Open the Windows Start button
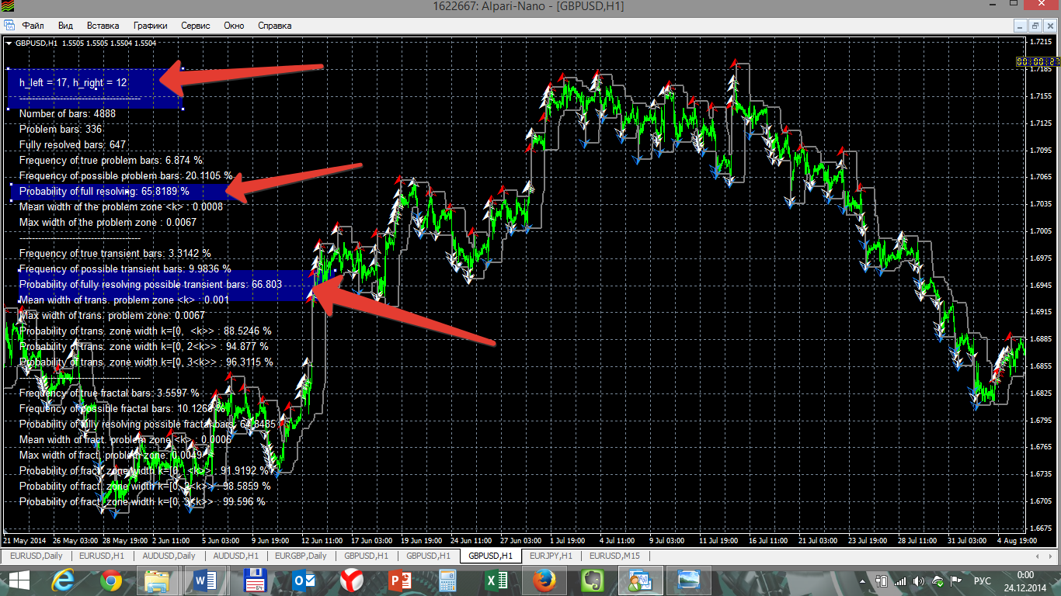1061x596 pixels. tap(19, 580)
